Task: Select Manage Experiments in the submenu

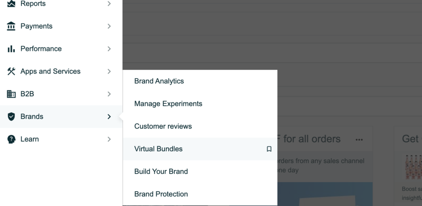Action: coord(168,104)
